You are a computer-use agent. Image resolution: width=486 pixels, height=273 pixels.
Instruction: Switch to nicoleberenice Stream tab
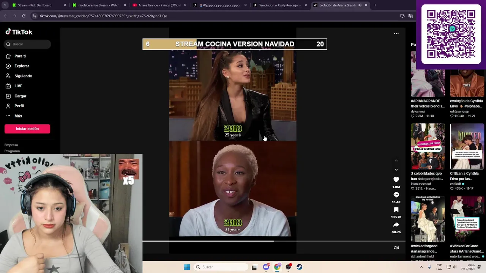coord(99,5)
